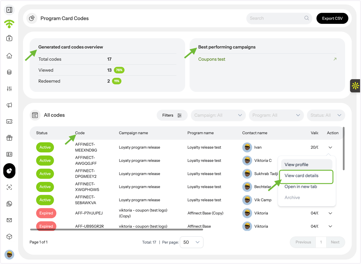Open the Status: All dropdown
This screenshot has width=361, height=264.
(326, 115)
